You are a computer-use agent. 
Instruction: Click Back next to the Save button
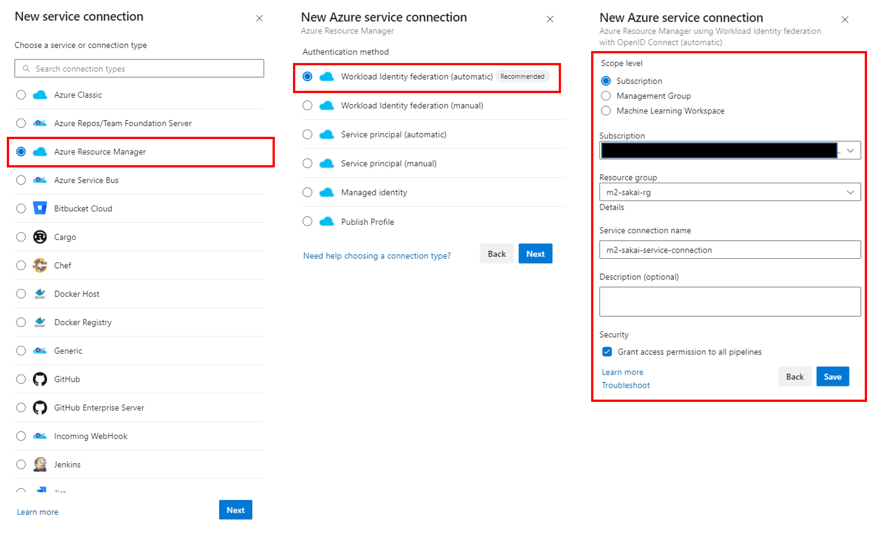(x=795, y=376)
